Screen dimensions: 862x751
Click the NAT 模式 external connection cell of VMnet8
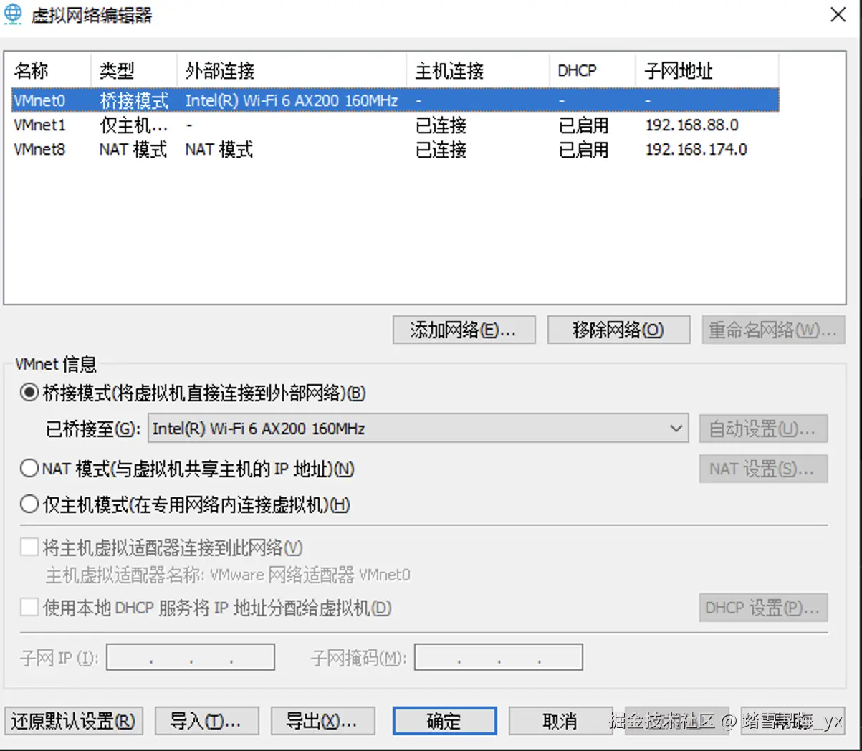coord(219,149)
